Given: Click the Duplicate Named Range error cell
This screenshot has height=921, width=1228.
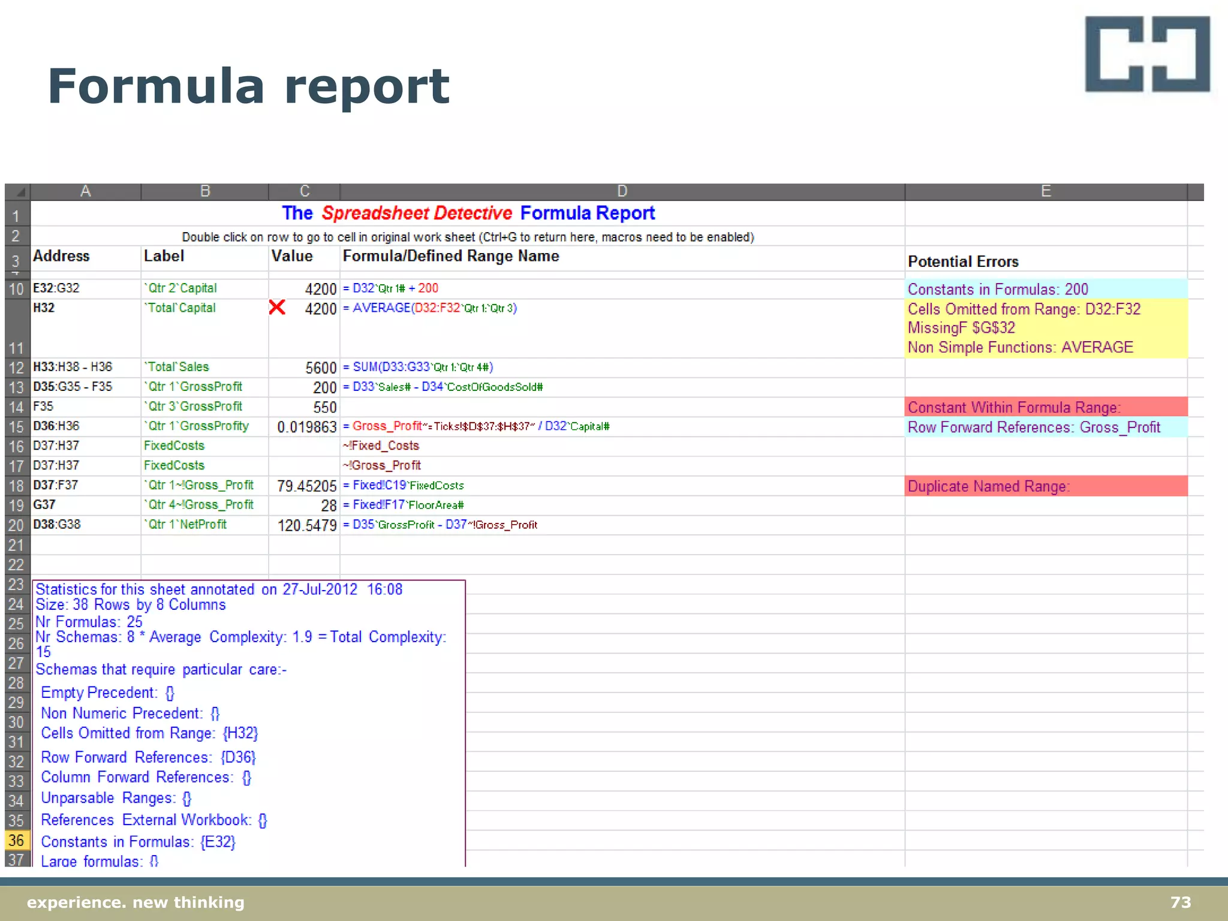Looking at the screenshot, I should [x=1046, y=486].
